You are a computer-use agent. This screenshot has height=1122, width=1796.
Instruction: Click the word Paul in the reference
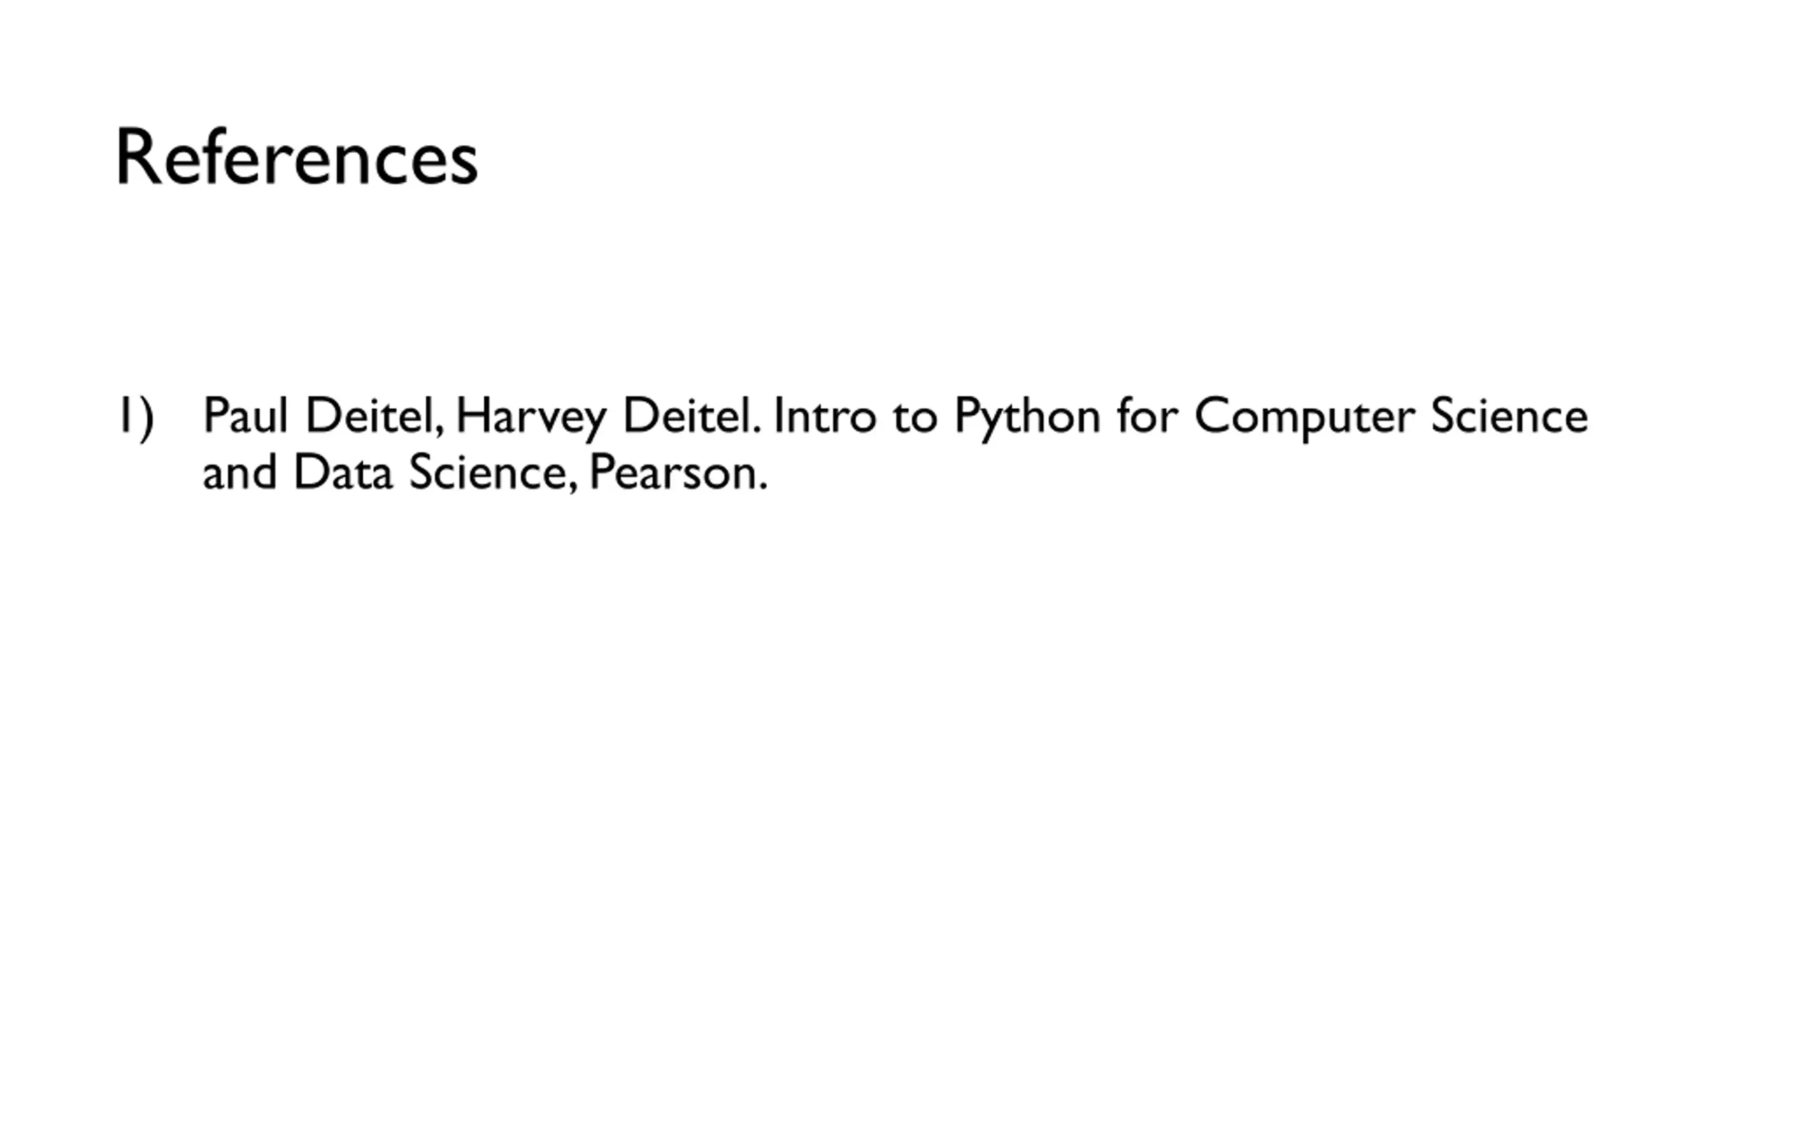[245, 415]
